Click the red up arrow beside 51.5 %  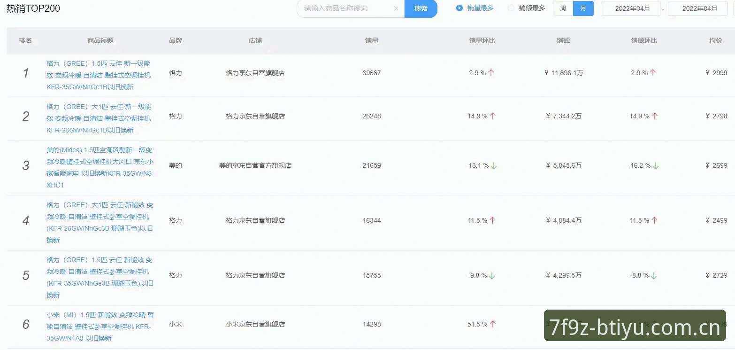coord(493,324)
